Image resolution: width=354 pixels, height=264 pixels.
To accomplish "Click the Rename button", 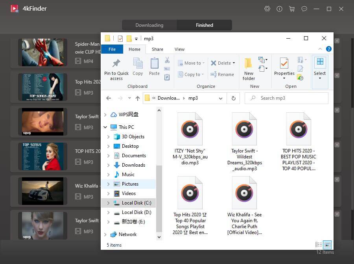I will tap(223, 74).
